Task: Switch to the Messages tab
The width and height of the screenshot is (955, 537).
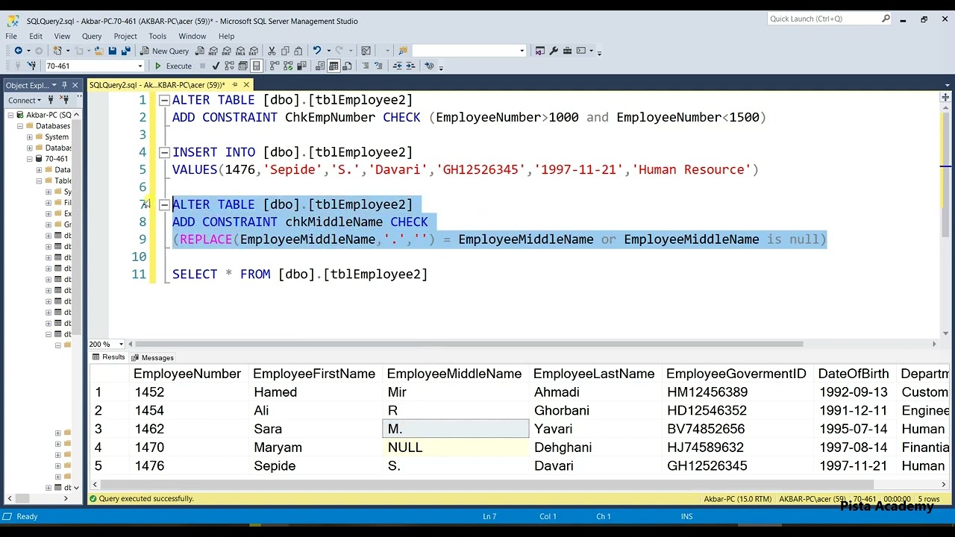Action: pos(152,358)
